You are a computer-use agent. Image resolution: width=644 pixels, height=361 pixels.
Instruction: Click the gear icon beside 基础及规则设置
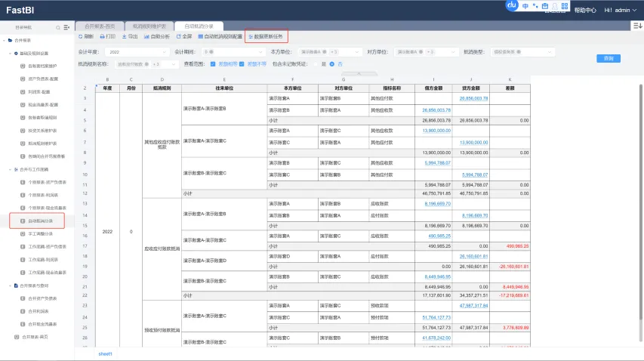pos(16,54)
